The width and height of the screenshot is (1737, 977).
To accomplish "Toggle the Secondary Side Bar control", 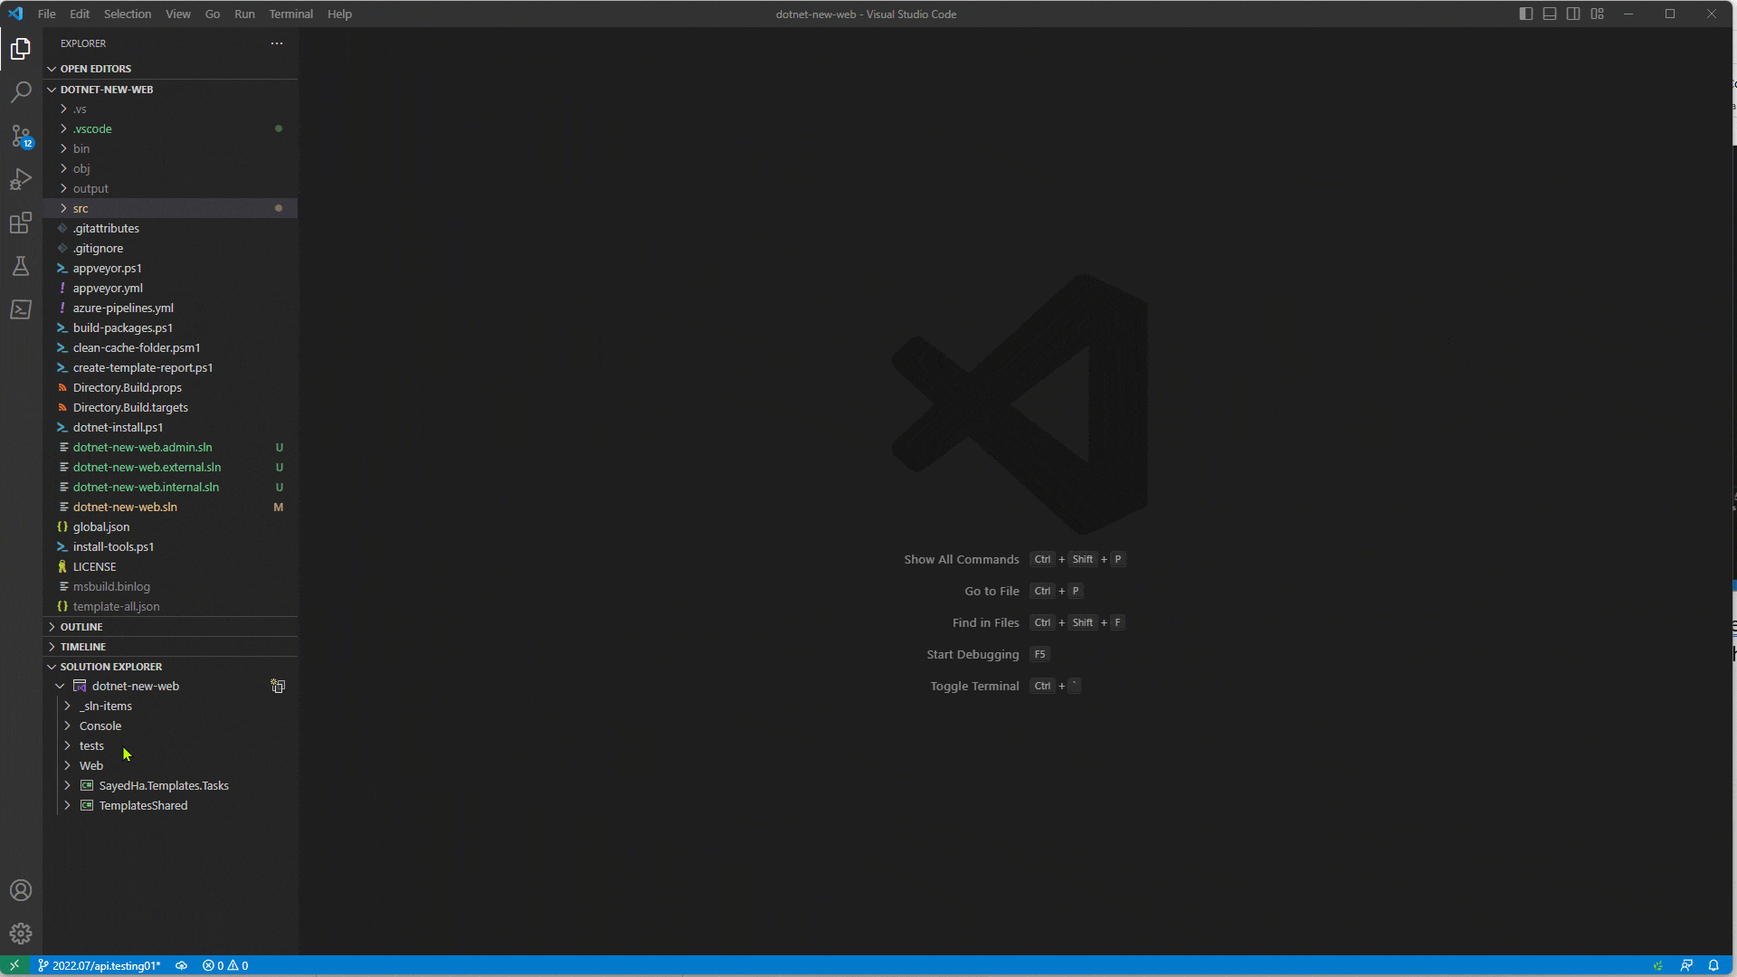I will pyautogui.click(x=1573, y=14).
